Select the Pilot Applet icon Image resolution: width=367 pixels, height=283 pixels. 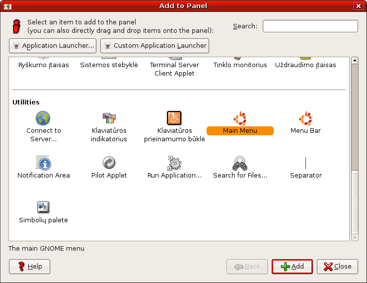pyautogui.click(x=109, y=163)
